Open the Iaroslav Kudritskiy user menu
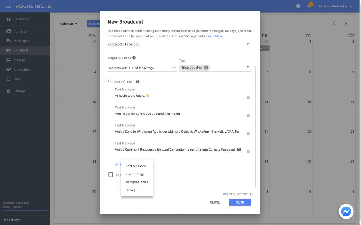Viewport: 361px width, 225px height. (x=335, y=6)
